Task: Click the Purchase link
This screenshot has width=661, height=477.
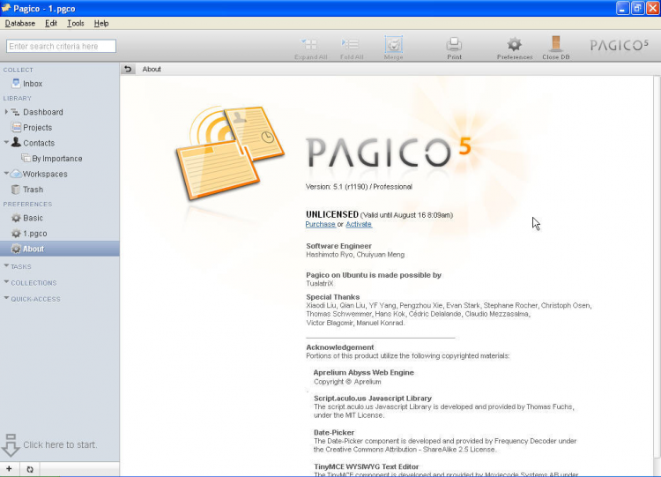Action: (x=320, y=224)
